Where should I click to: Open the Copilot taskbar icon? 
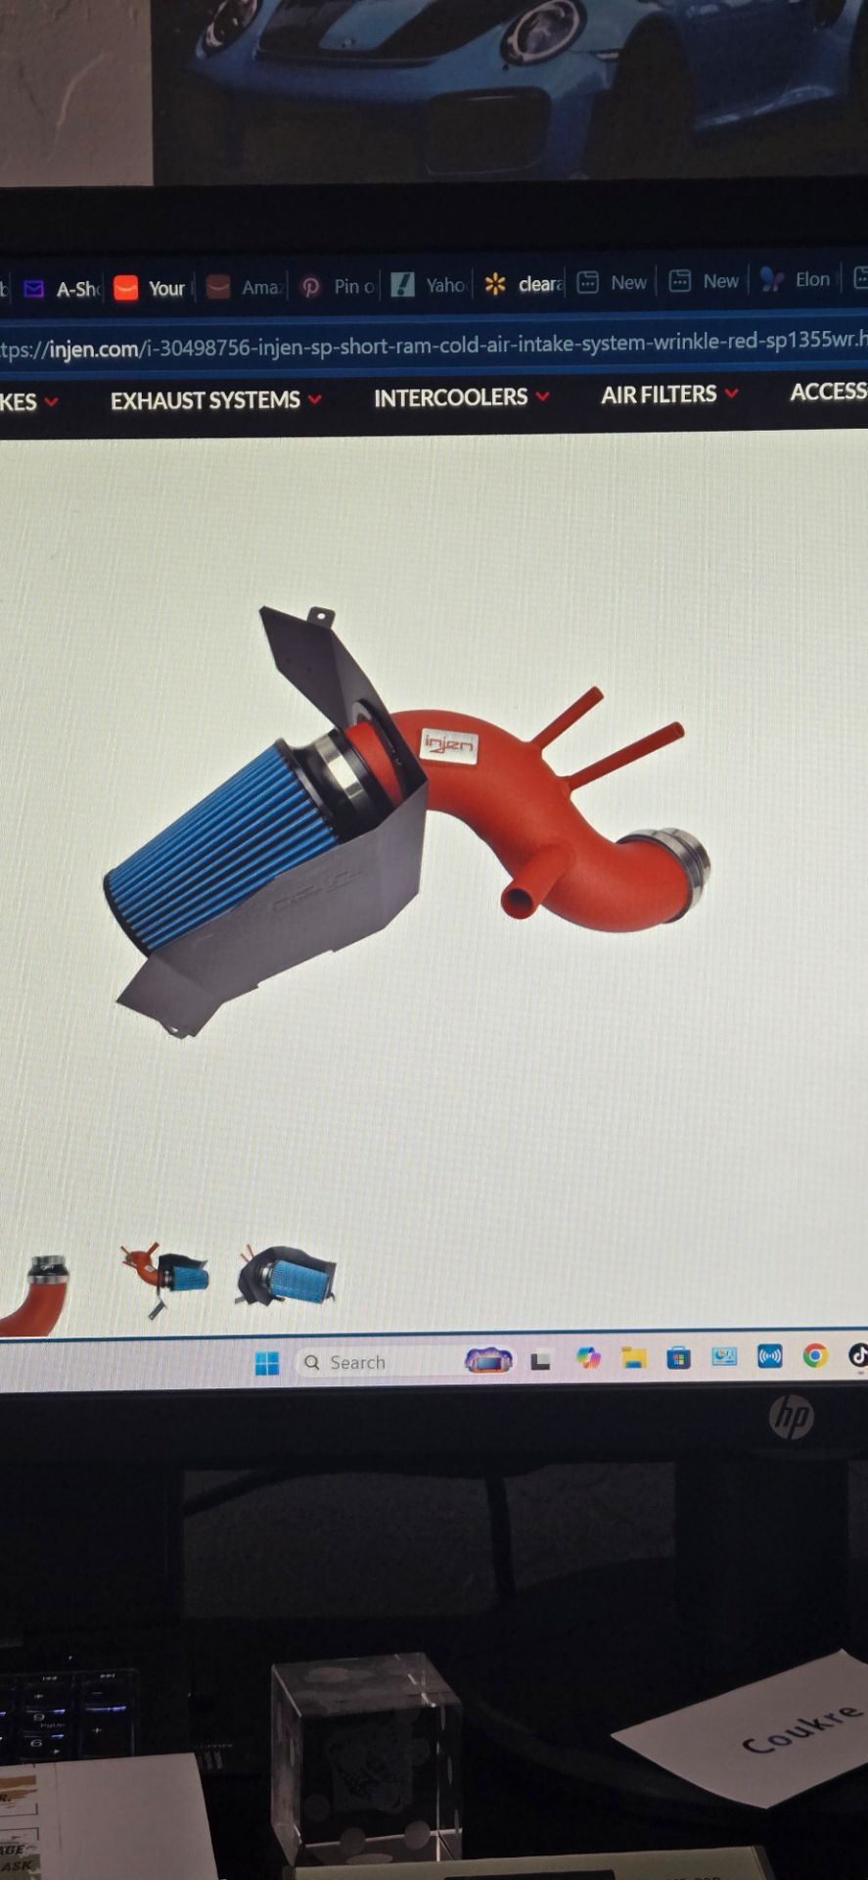pyautogui.click(x=588, y=1358)
